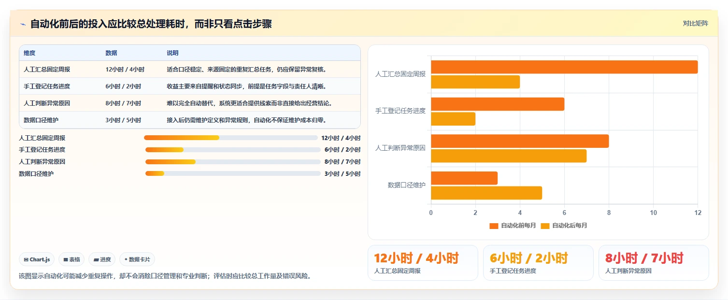Open the 12小时 / 4小时 data card

pyautogui.click(x=423, y=263)
